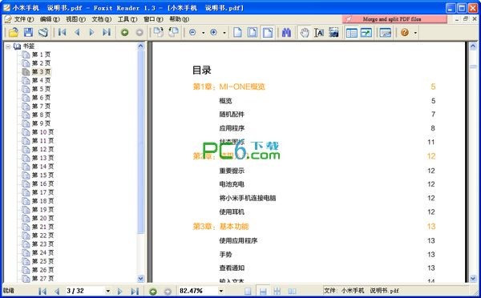Click the picture icon left of the help button
481x298 pixels.
(386, 32)
